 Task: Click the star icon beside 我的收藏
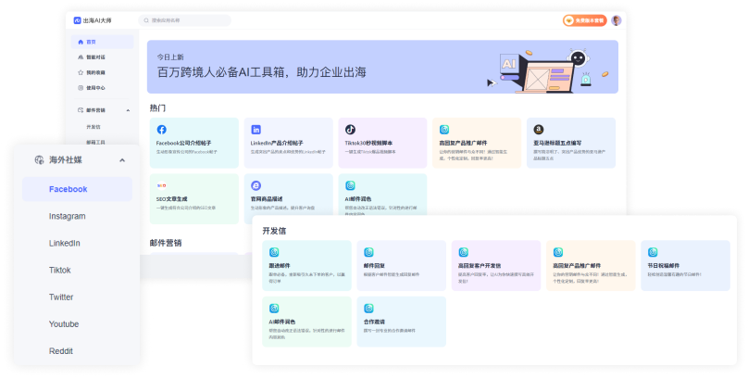[81, 72]
